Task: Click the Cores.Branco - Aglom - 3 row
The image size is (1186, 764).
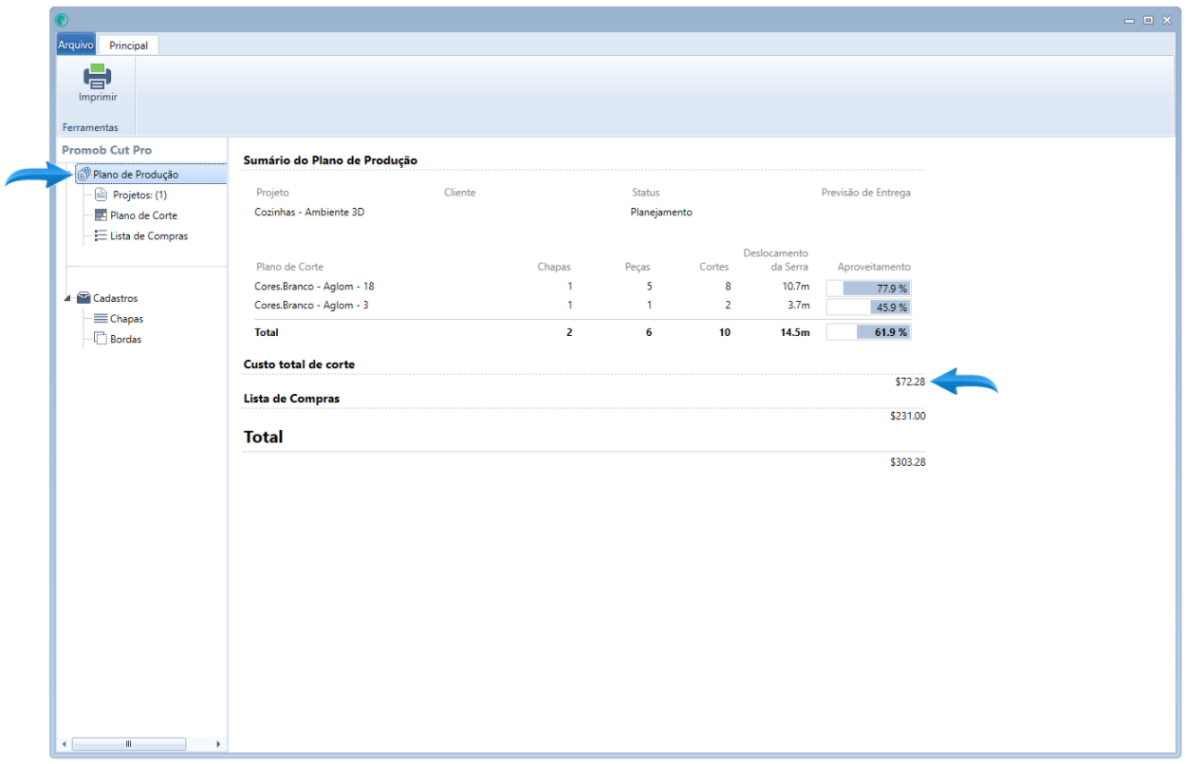Action: pyautogui.click(x=583, y=306)
